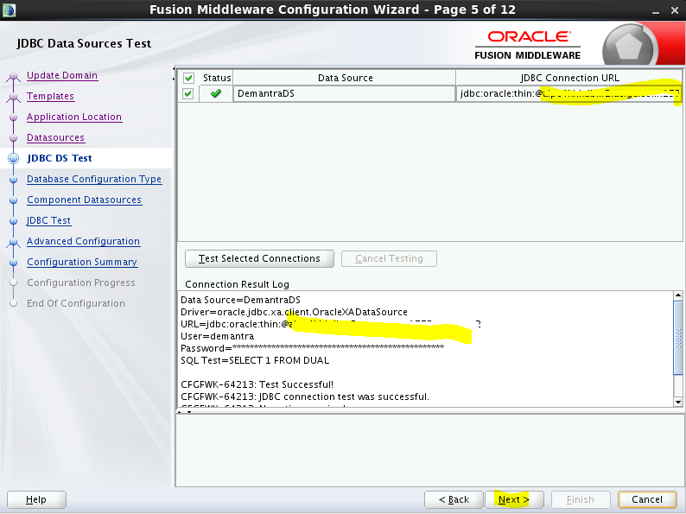This screenshot has width=686, height=514.
Task: Click the green status checkmark for DemantraDS
Action: pos(216,93)
